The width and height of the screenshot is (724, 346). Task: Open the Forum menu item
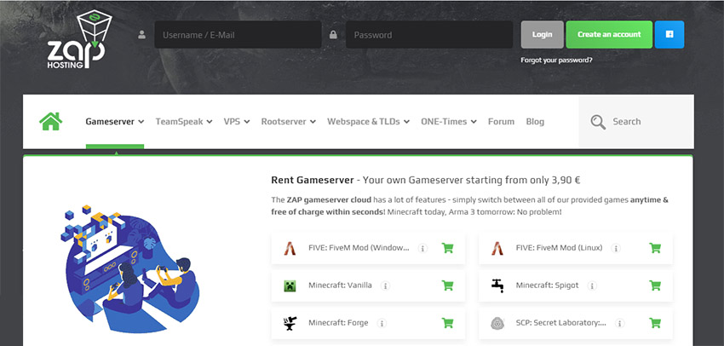click(501, 122)
